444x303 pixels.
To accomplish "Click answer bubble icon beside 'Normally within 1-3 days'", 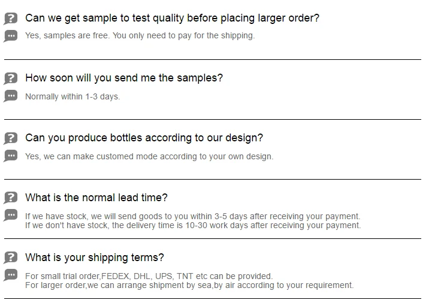I will click(11, 96).
